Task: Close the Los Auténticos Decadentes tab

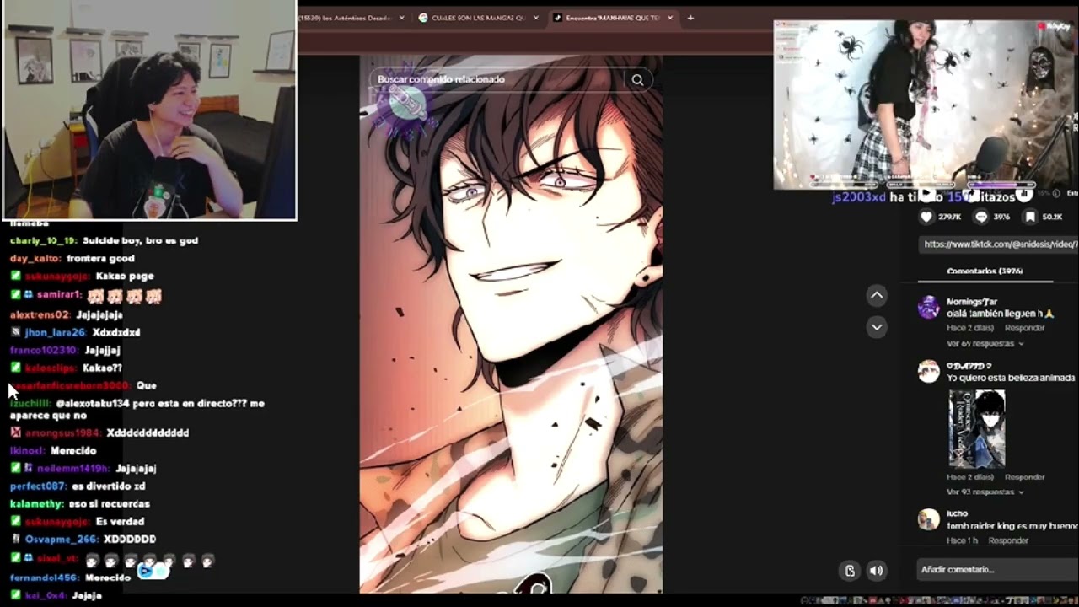Action: click(401, 18)
